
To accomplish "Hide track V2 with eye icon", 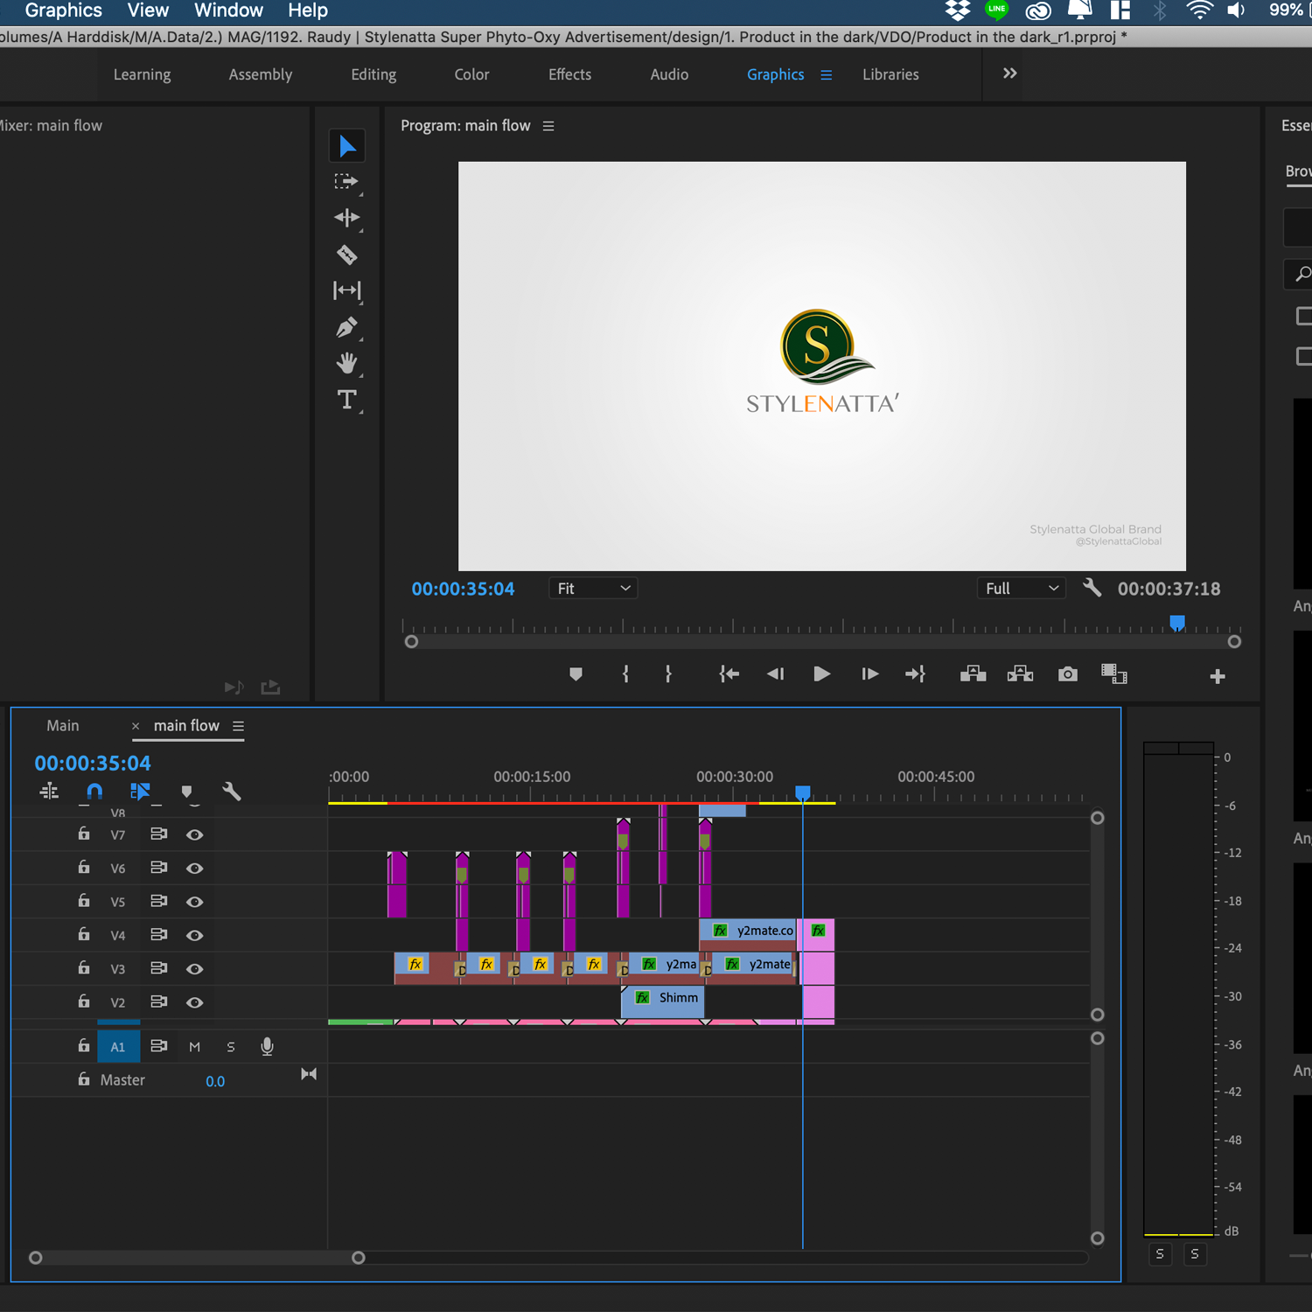I will click(x=195, y=1002).
